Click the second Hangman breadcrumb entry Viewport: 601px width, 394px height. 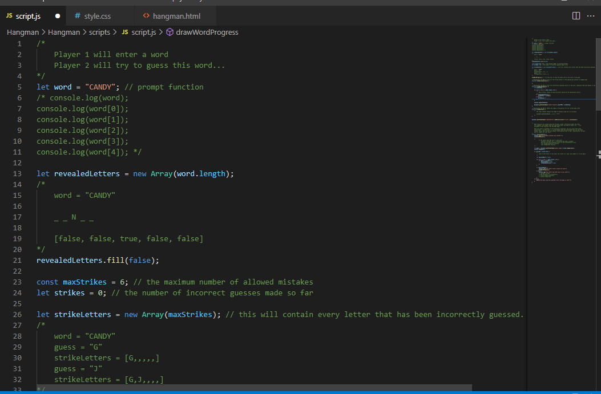pyautogui.click(x=64, y=32)
